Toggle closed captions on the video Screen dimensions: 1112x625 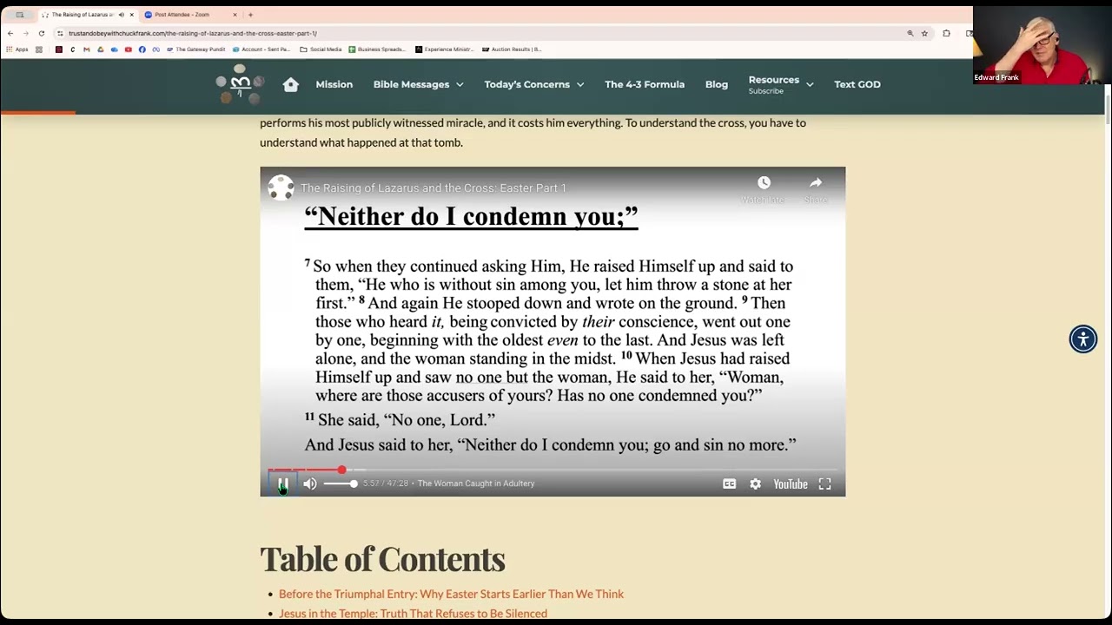click(730, 484)
